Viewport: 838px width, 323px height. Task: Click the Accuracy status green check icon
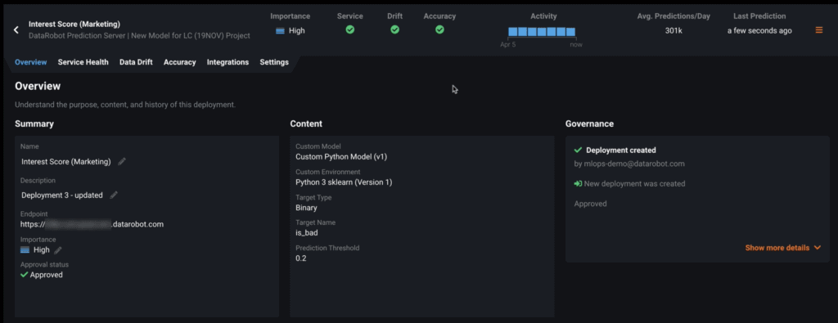point(439,30)
